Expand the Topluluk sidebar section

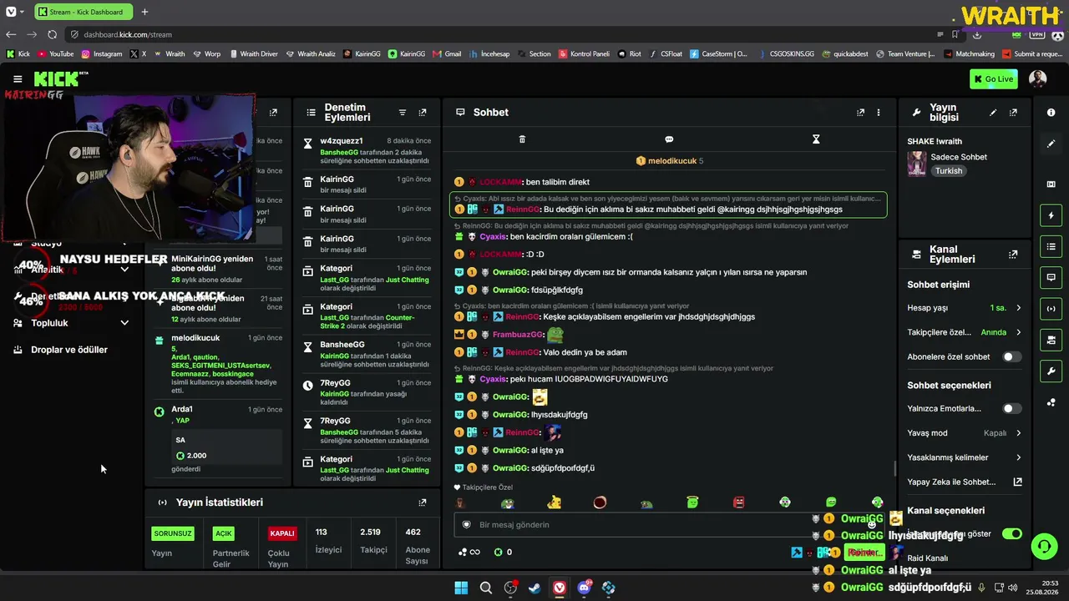[71, 323]
